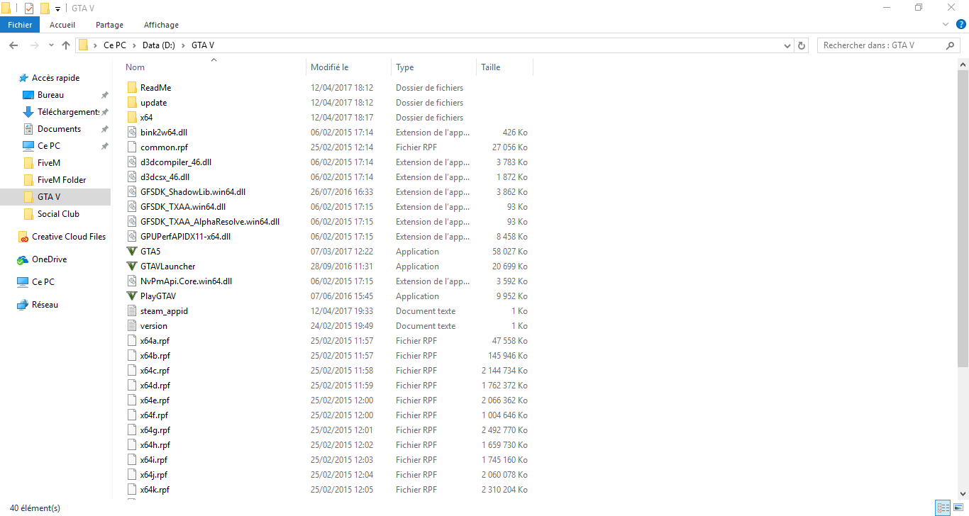Viewport: 969px width, 516px height.
Task: Click the bink2w64.dll file icon
Action: 131,133
